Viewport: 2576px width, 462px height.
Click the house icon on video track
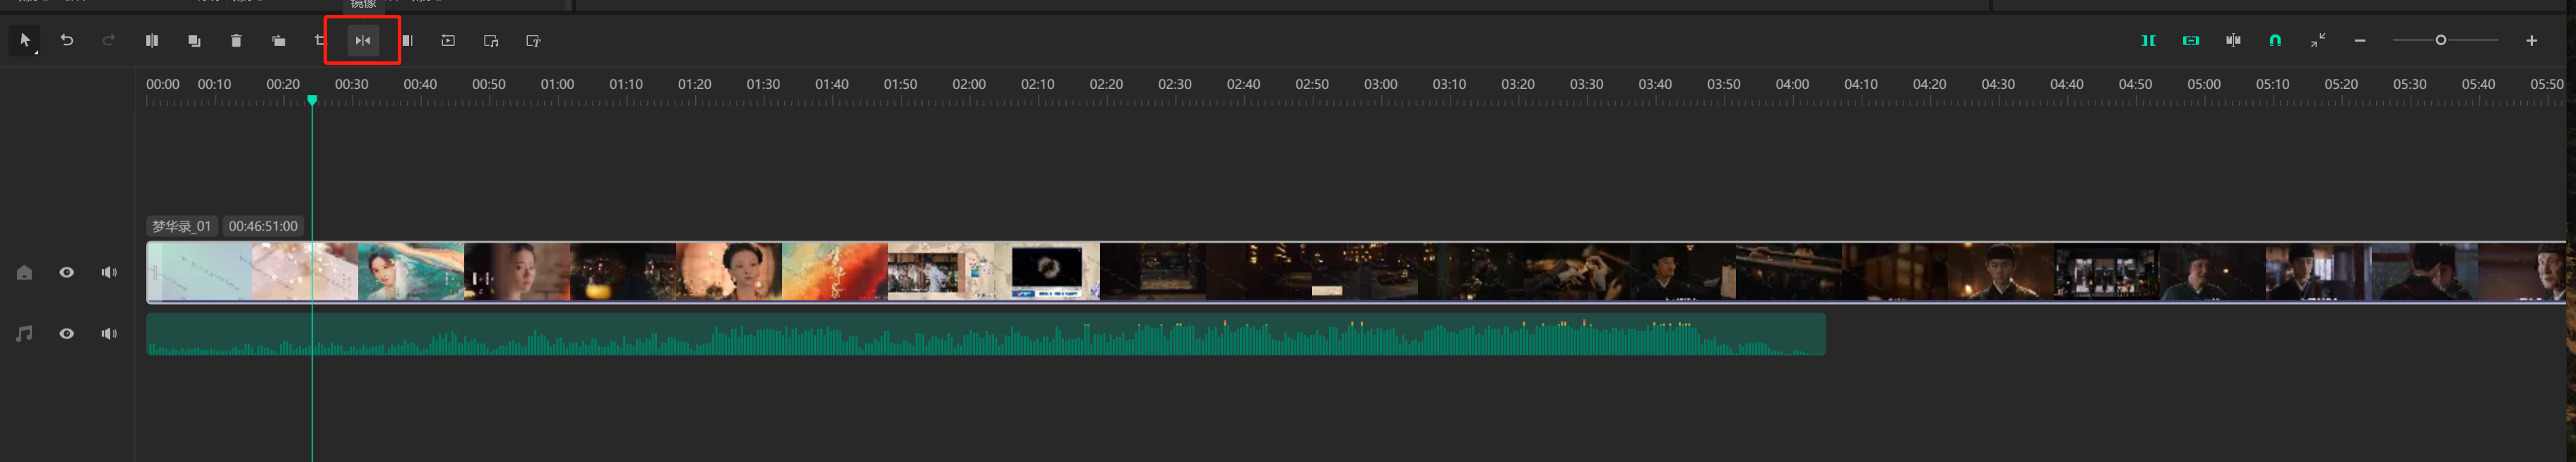[24, 272]
